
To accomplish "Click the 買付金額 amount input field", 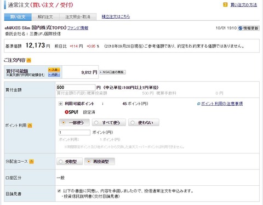I will click(76, 88).
